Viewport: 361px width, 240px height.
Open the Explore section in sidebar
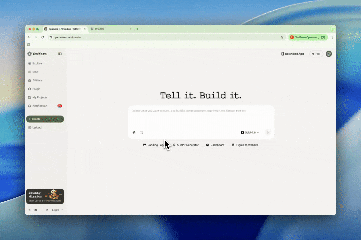36,63
